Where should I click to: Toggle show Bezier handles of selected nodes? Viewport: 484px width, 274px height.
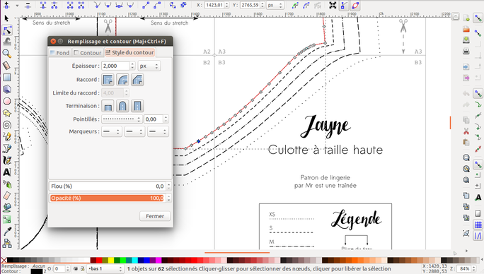344,5
